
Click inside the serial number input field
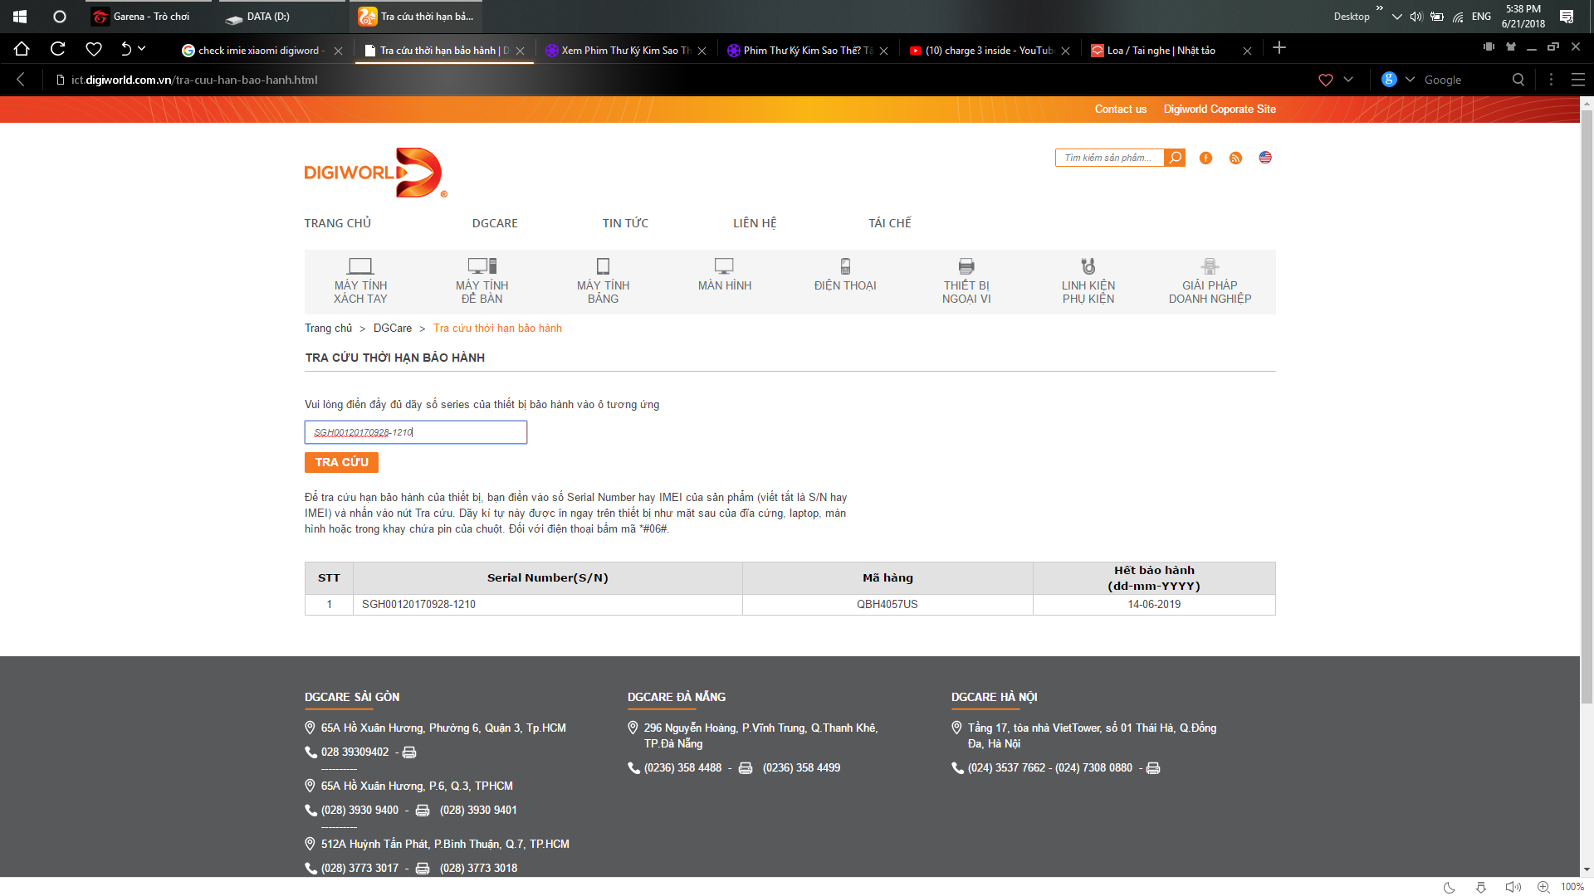[415, 431]
